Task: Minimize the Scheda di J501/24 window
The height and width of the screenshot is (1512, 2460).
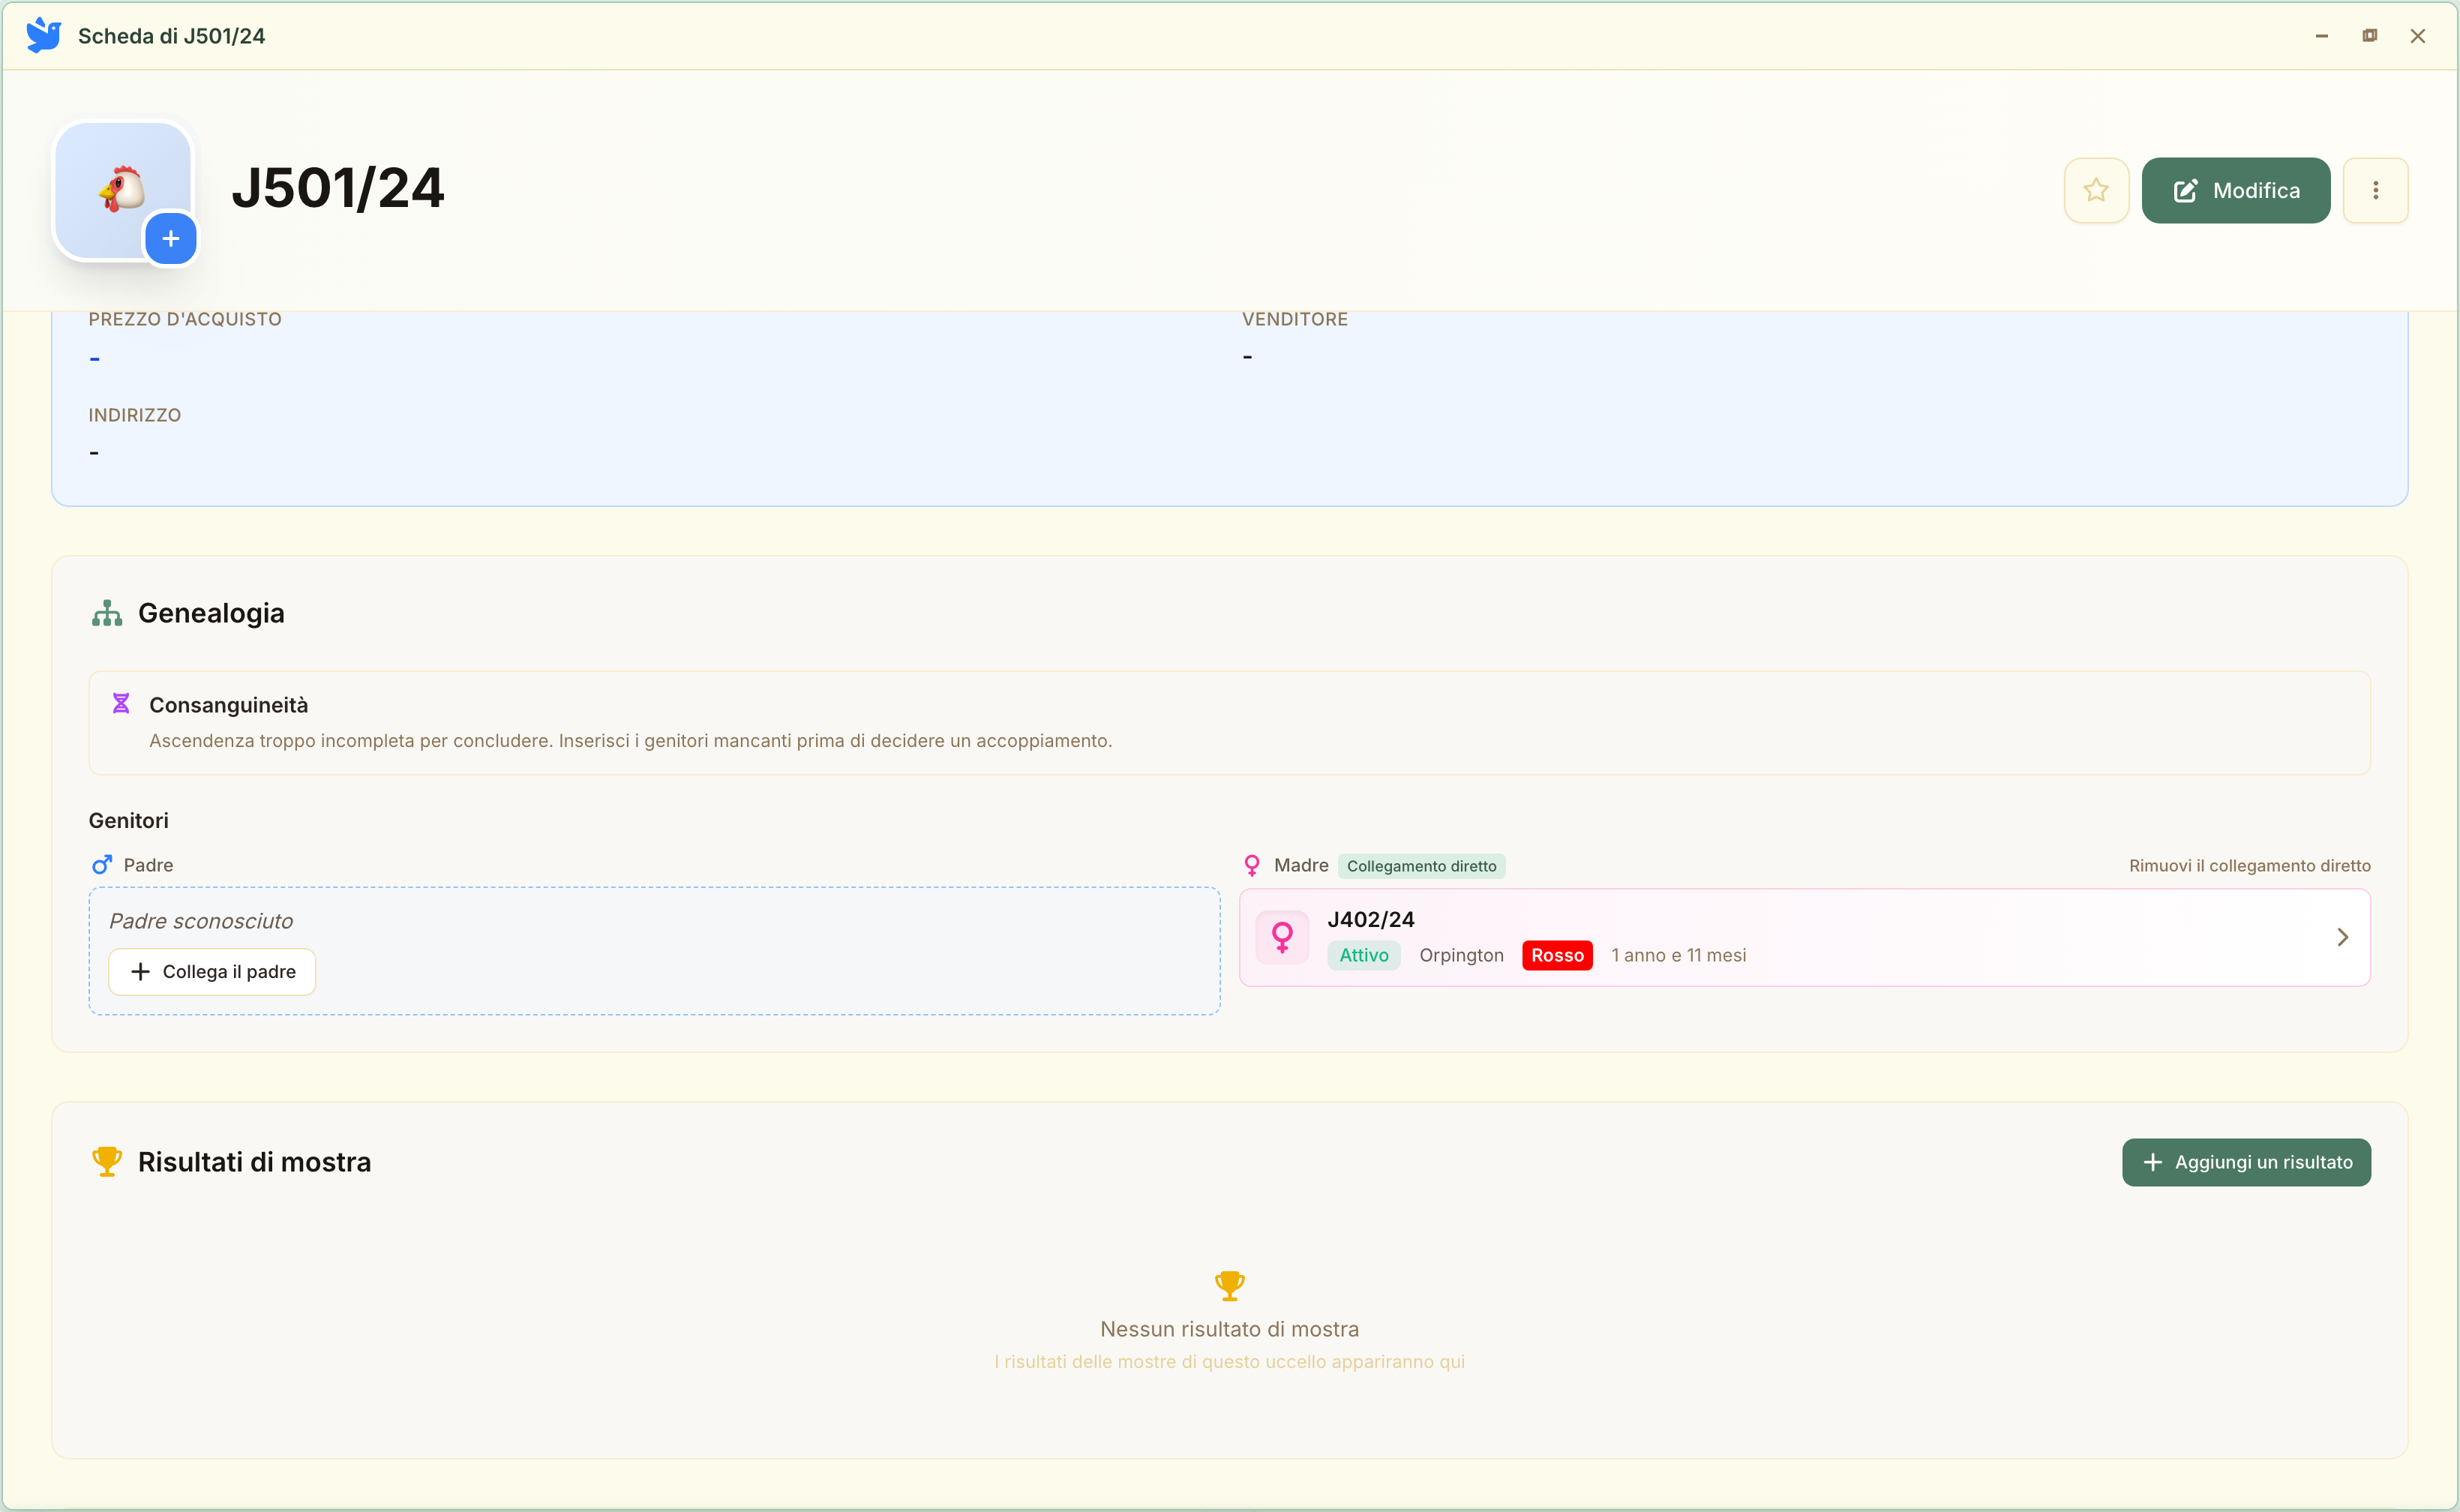Action: (2322, 36)
